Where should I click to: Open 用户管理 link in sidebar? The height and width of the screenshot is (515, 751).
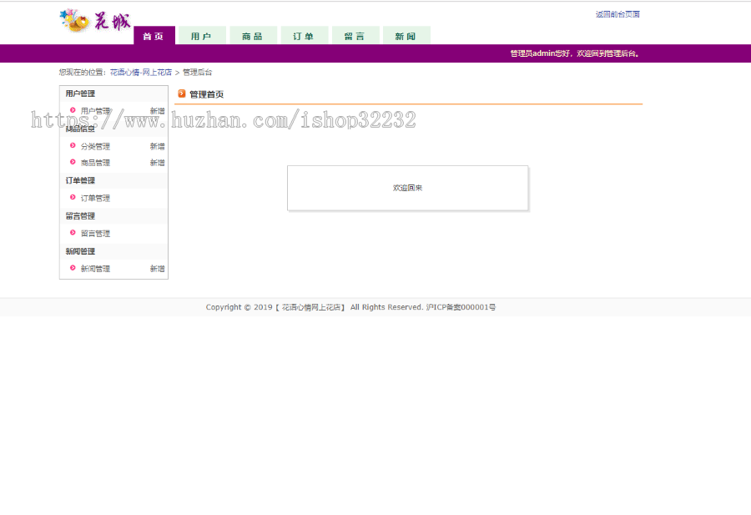click(95, 111)
